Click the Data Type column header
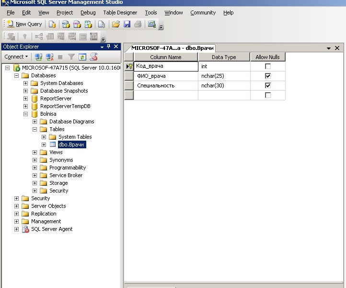Image resolution: width=346 pixels, height=288 pixels. [224, 57]
